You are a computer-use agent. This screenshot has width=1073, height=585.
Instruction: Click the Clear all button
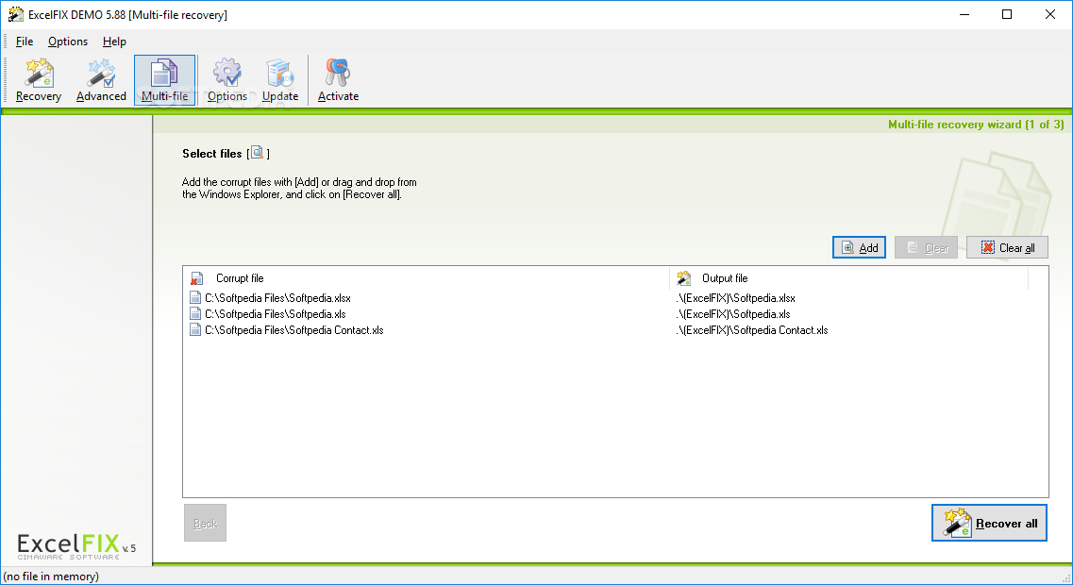pyautogui.click(x=1007, y=248)
